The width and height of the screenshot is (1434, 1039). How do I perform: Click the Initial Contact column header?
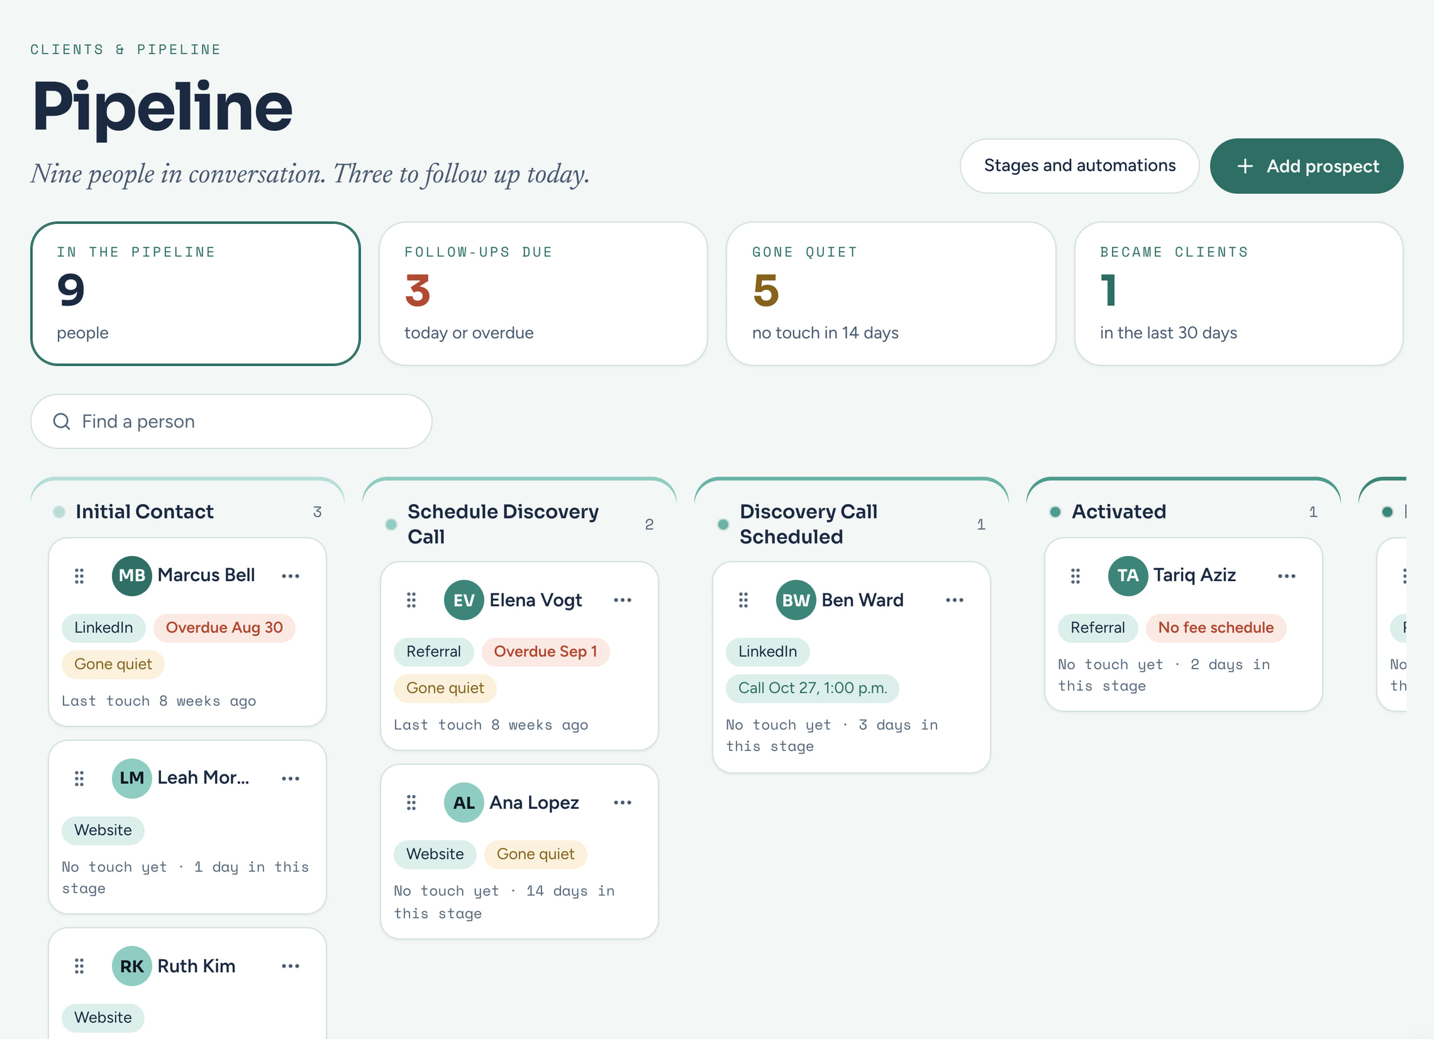pyautogui.click(x=144, y=511)
